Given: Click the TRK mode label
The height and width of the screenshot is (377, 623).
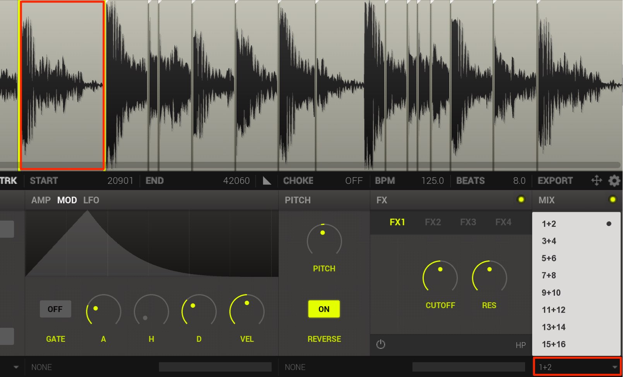Looking at the screenshot, I should [9, 181].
